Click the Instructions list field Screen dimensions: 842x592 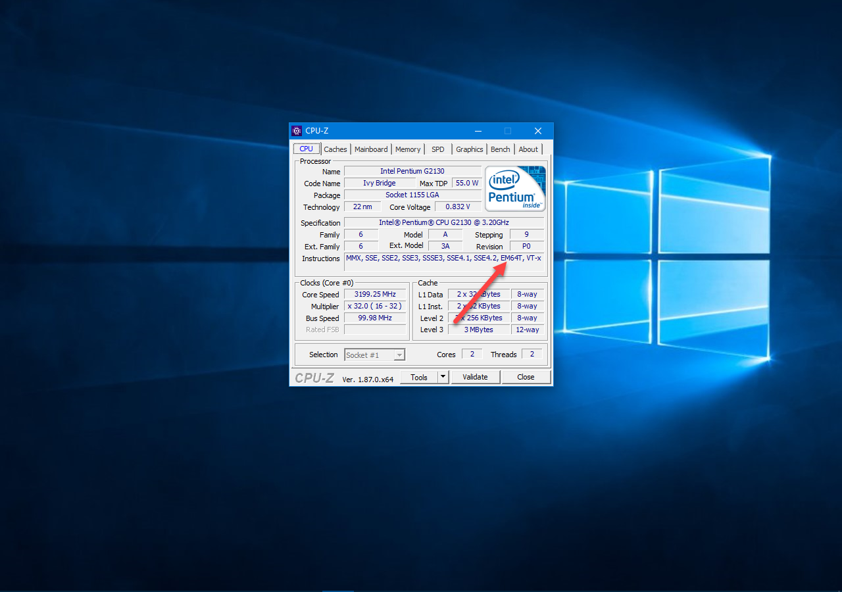point(444,262)
